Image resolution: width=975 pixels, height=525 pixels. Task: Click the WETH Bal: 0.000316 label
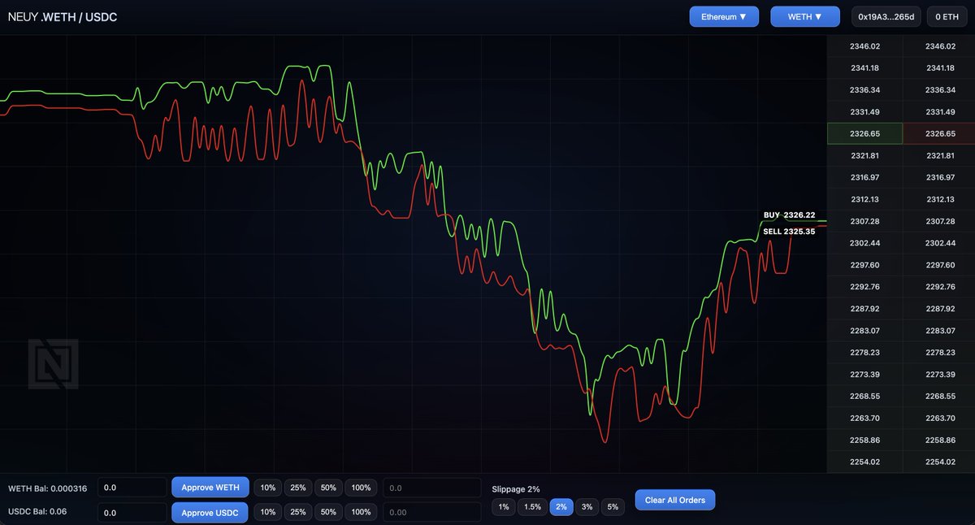[x=47, y=488]
